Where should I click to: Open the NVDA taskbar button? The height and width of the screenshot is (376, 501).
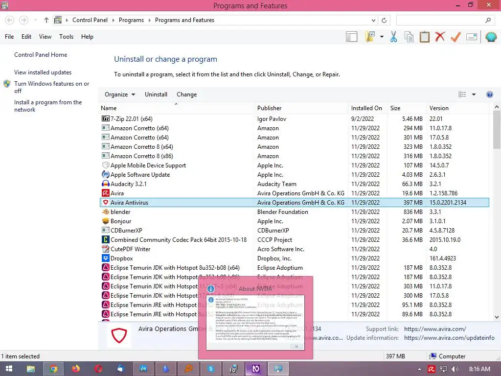click(x=255, y=369)
